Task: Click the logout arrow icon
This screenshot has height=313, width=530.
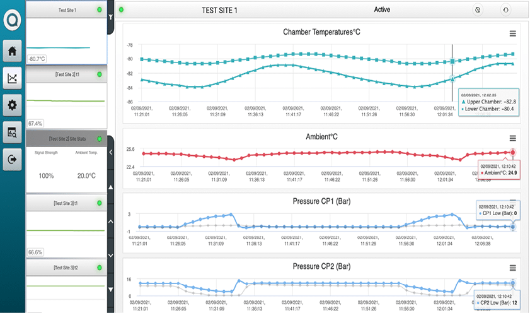Action: pos(12,160)
